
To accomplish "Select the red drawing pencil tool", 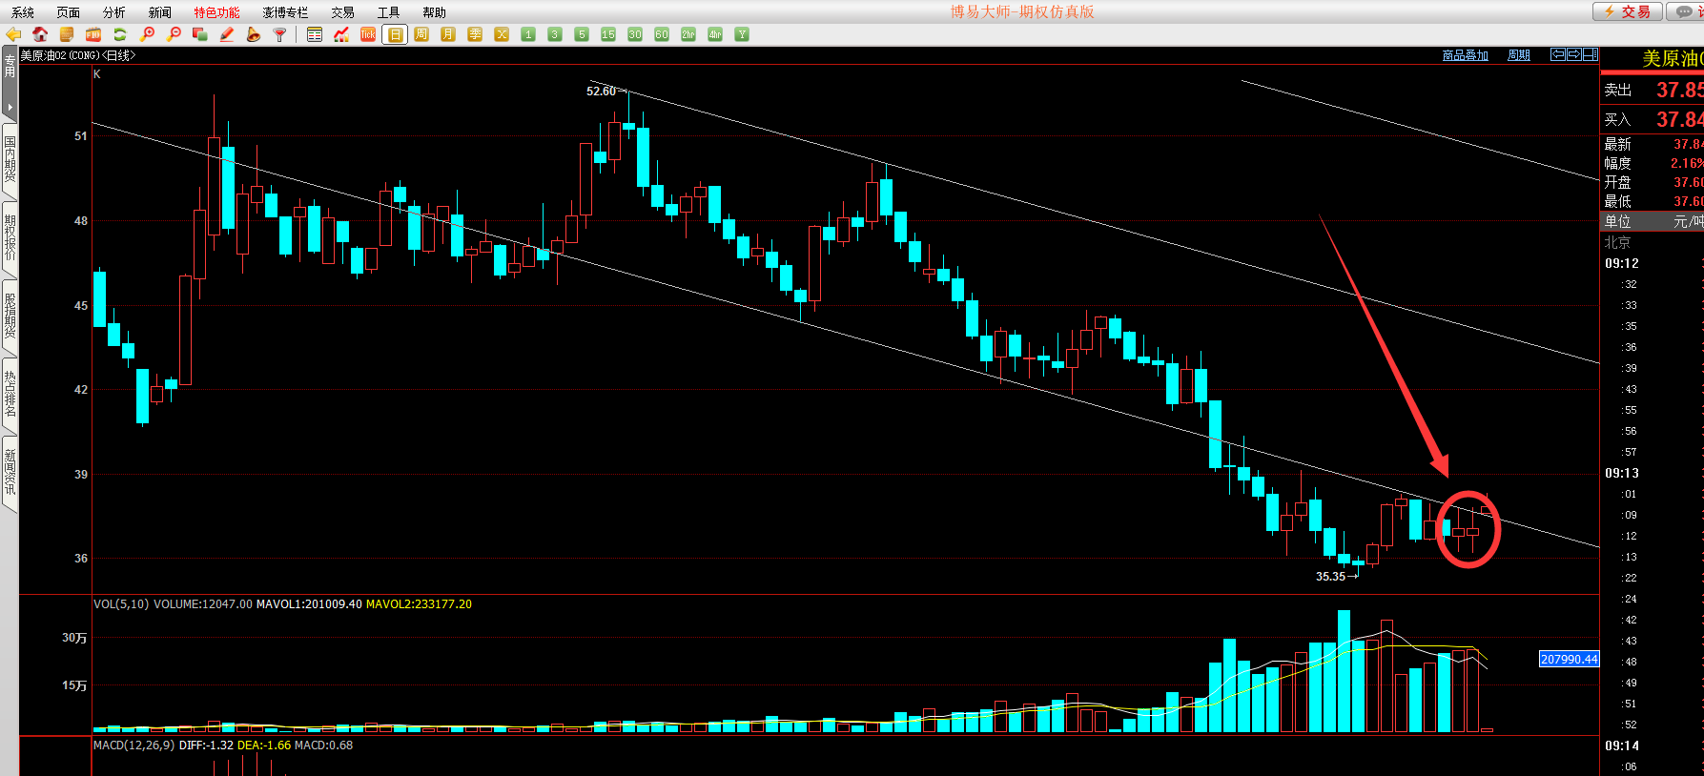I will (x=227, y=34).
